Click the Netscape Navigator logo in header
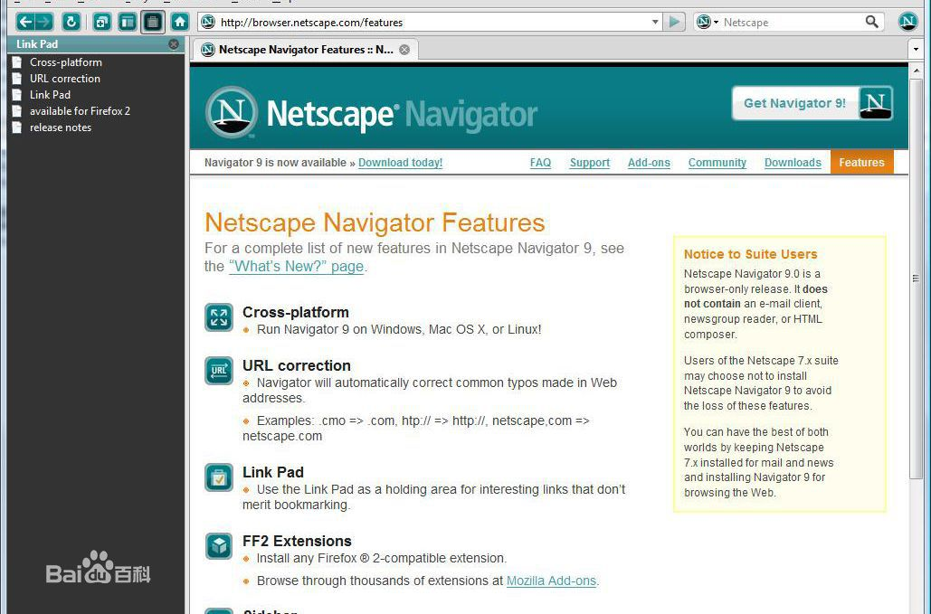The width and height of the screenshot is (931, 614). (x=371, y=113)
